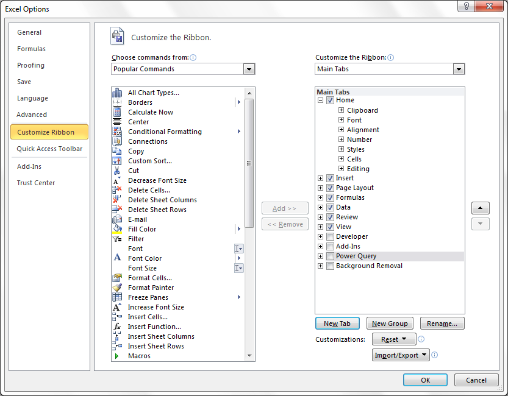Go to Advanced options

tap(49, 115)
